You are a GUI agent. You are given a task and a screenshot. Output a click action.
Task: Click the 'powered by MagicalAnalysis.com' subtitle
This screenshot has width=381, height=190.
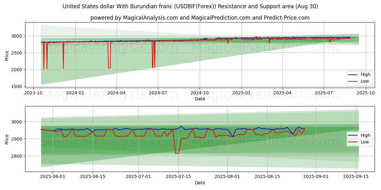click(x=200, y=18)
